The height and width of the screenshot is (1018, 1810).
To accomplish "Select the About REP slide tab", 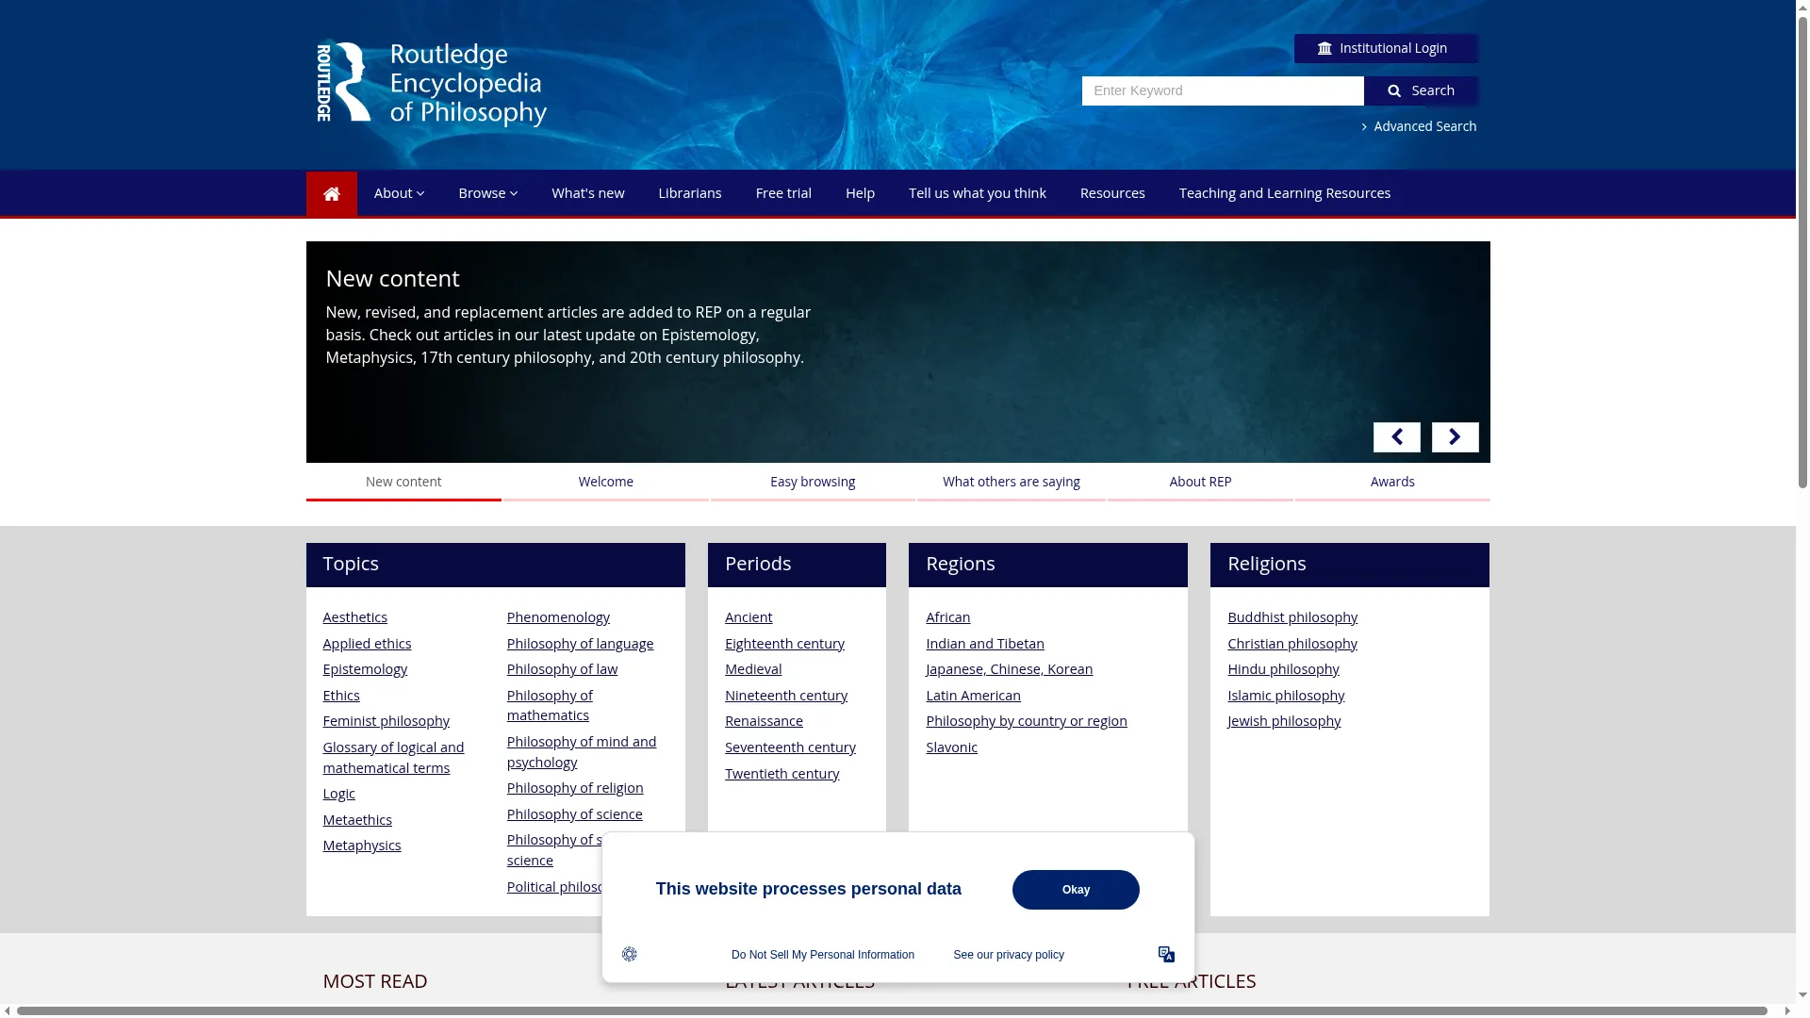I will click(1200, 483).
